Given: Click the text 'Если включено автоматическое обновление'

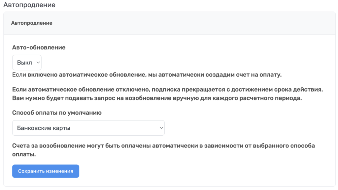Looking at the screenshot, I should point(79,75).
